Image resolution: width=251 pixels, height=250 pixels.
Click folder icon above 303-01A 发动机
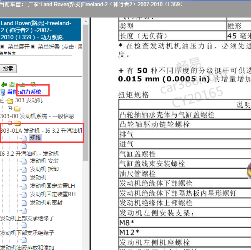tap(17, 123)
